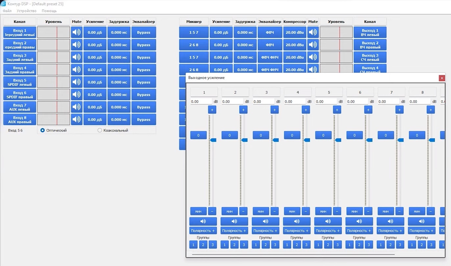
Task: Click mute speaker button under fader 1
Action: (203, 221)
